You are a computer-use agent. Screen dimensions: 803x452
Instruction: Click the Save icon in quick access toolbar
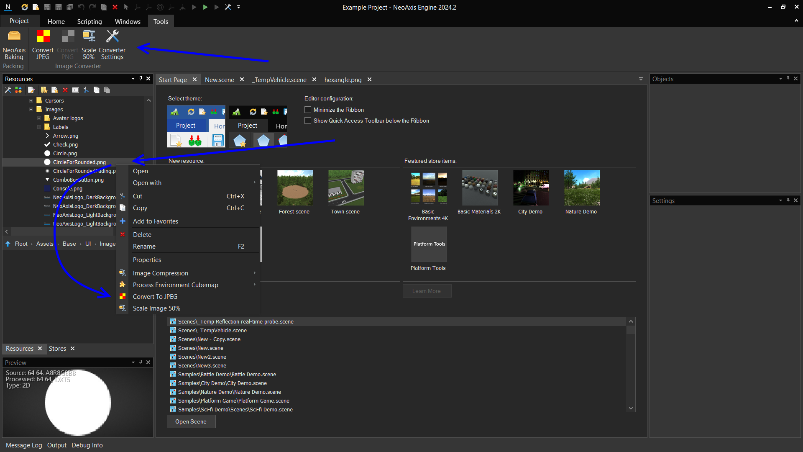pos(47,7)
